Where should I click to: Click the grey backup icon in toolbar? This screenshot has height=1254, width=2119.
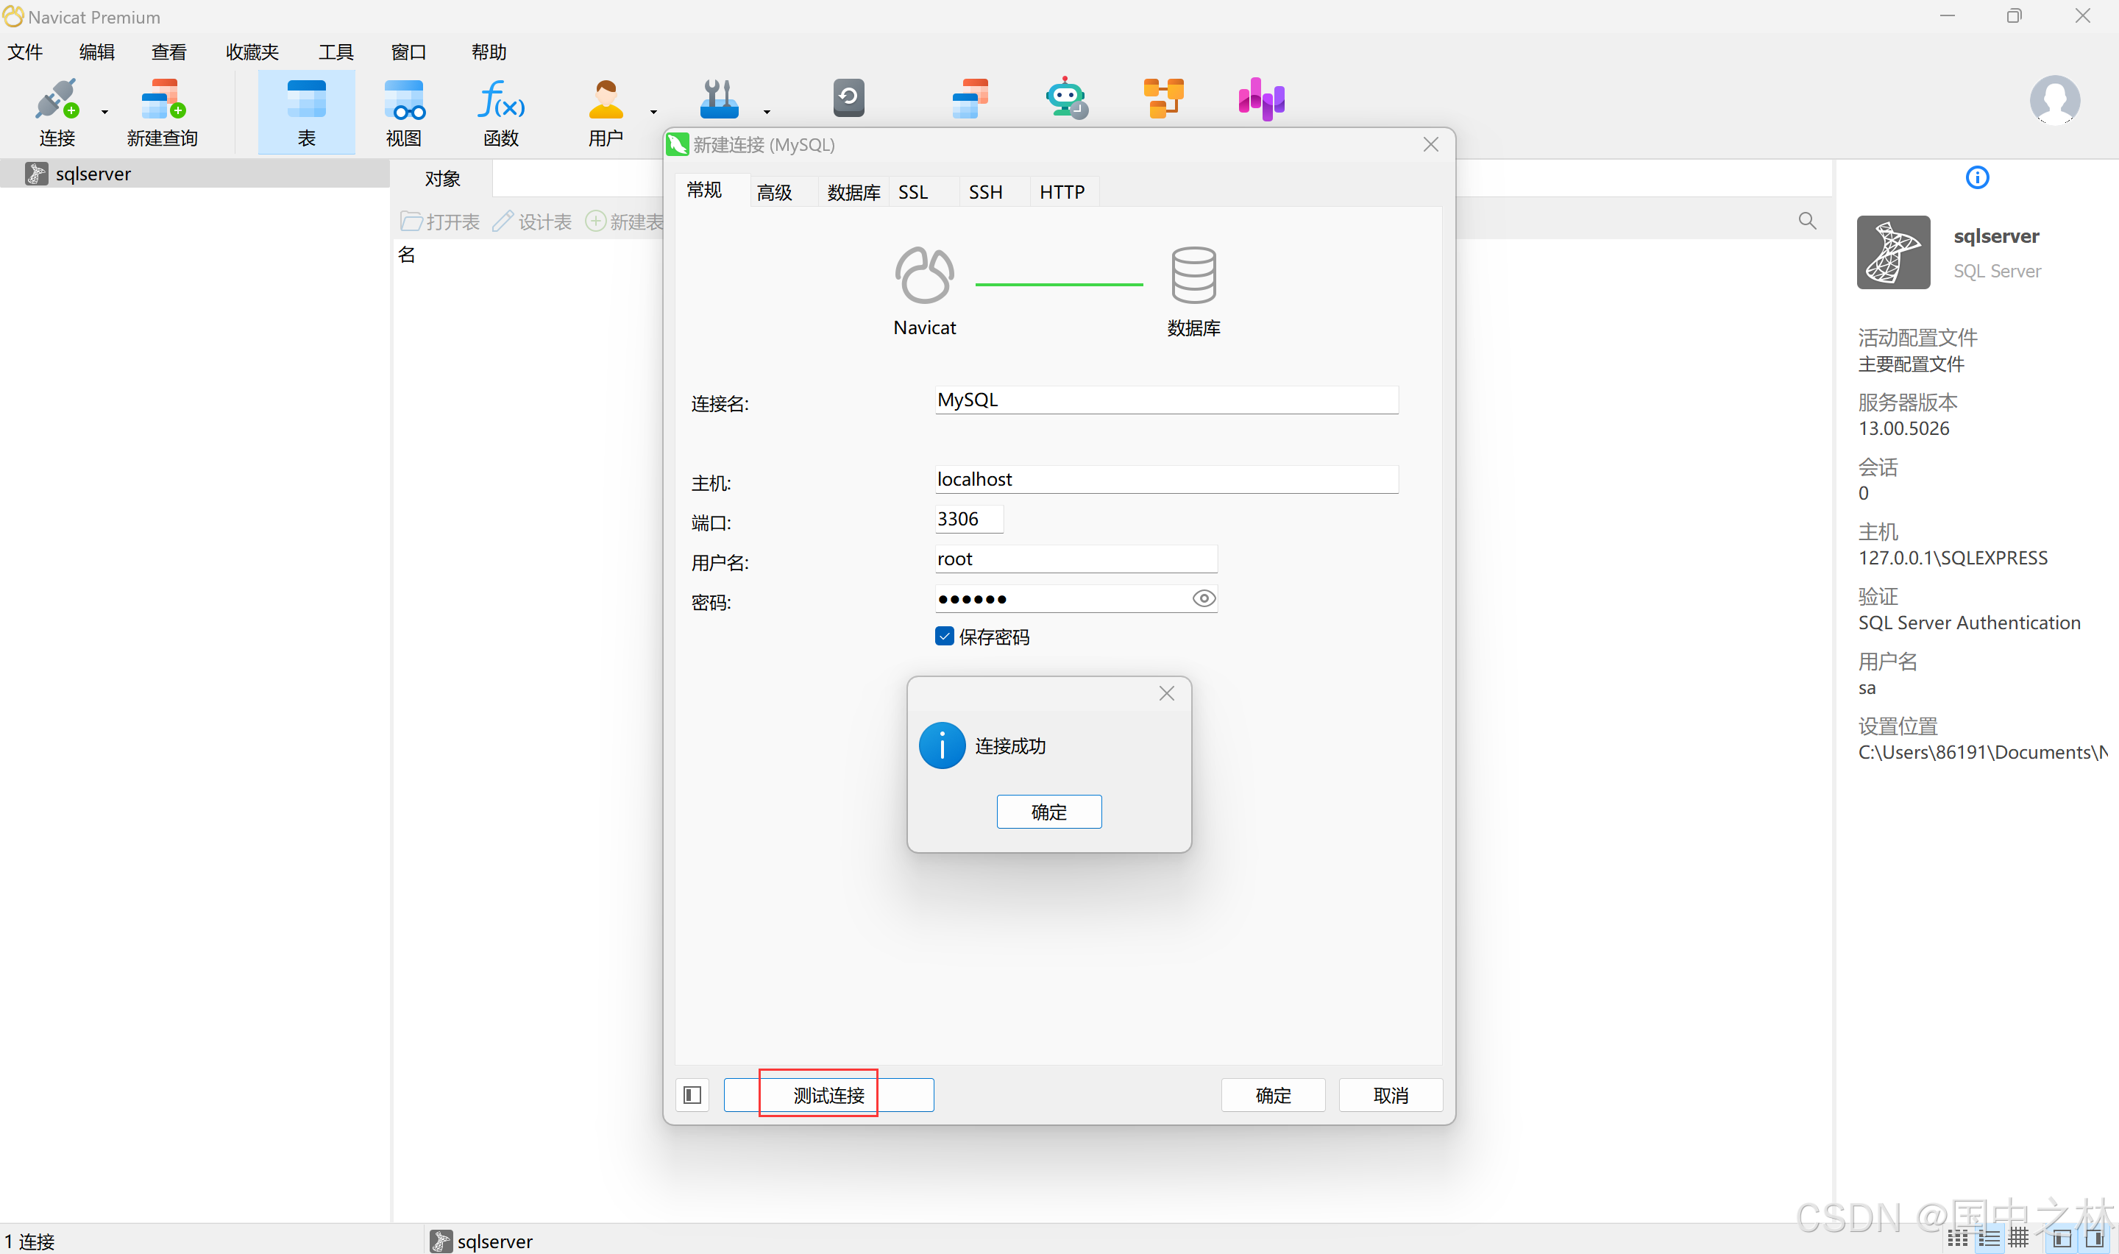pos(849,98)
